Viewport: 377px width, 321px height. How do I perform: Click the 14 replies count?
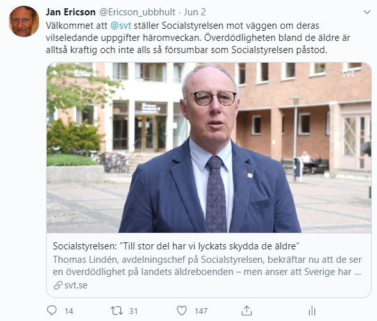(68, 311)
